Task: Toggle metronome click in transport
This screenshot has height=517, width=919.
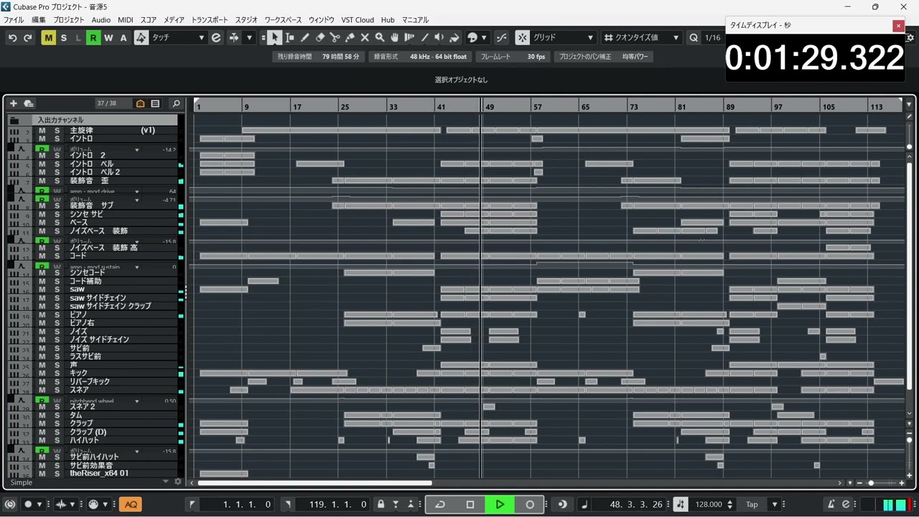Action: pos(831,505)
